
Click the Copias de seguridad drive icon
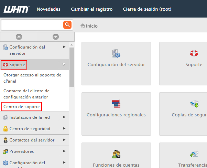point(194,104)
